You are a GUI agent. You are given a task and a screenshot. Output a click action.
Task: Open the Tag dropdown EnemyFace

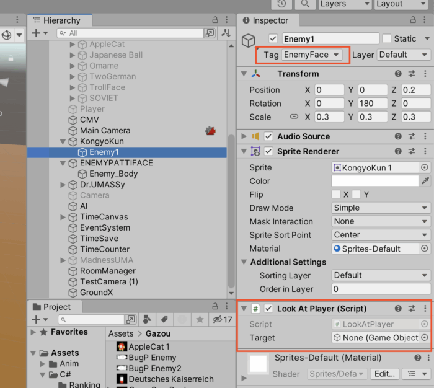pos(312,55)
